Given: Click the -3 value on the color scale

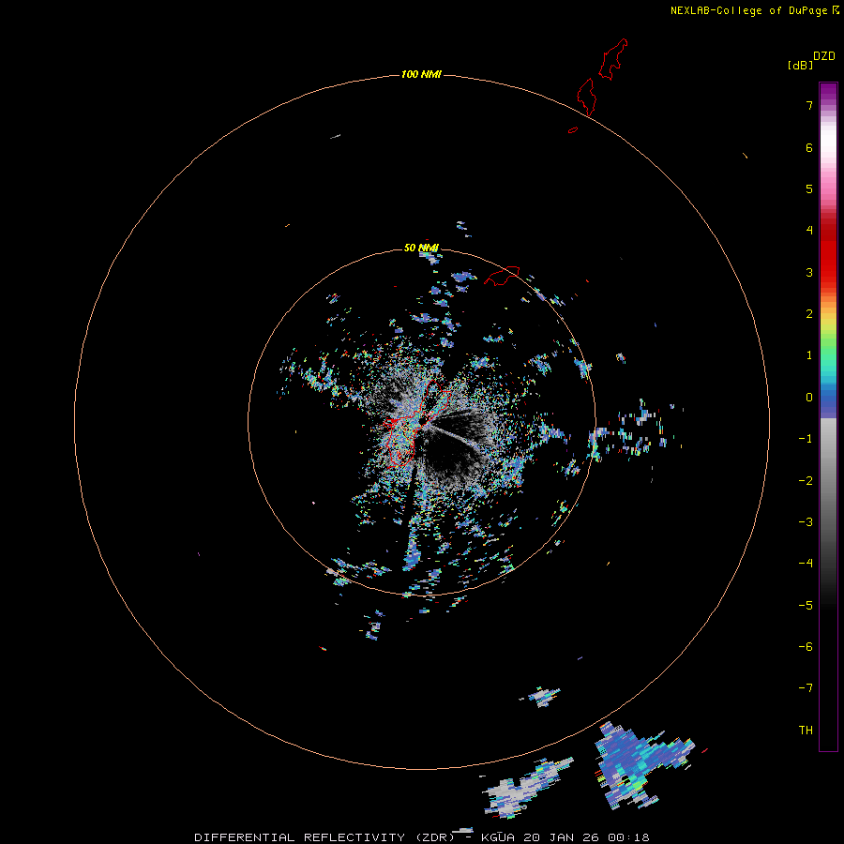Looking at the screenshot, I should point(806,522).
